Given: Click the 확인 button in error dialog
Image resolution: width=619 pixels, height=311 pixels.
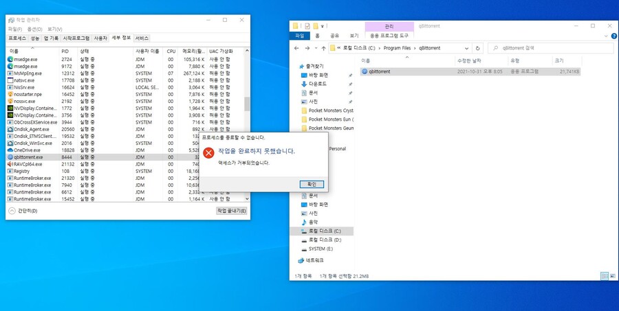Looking at the screenshot, I should pos(312,184).
